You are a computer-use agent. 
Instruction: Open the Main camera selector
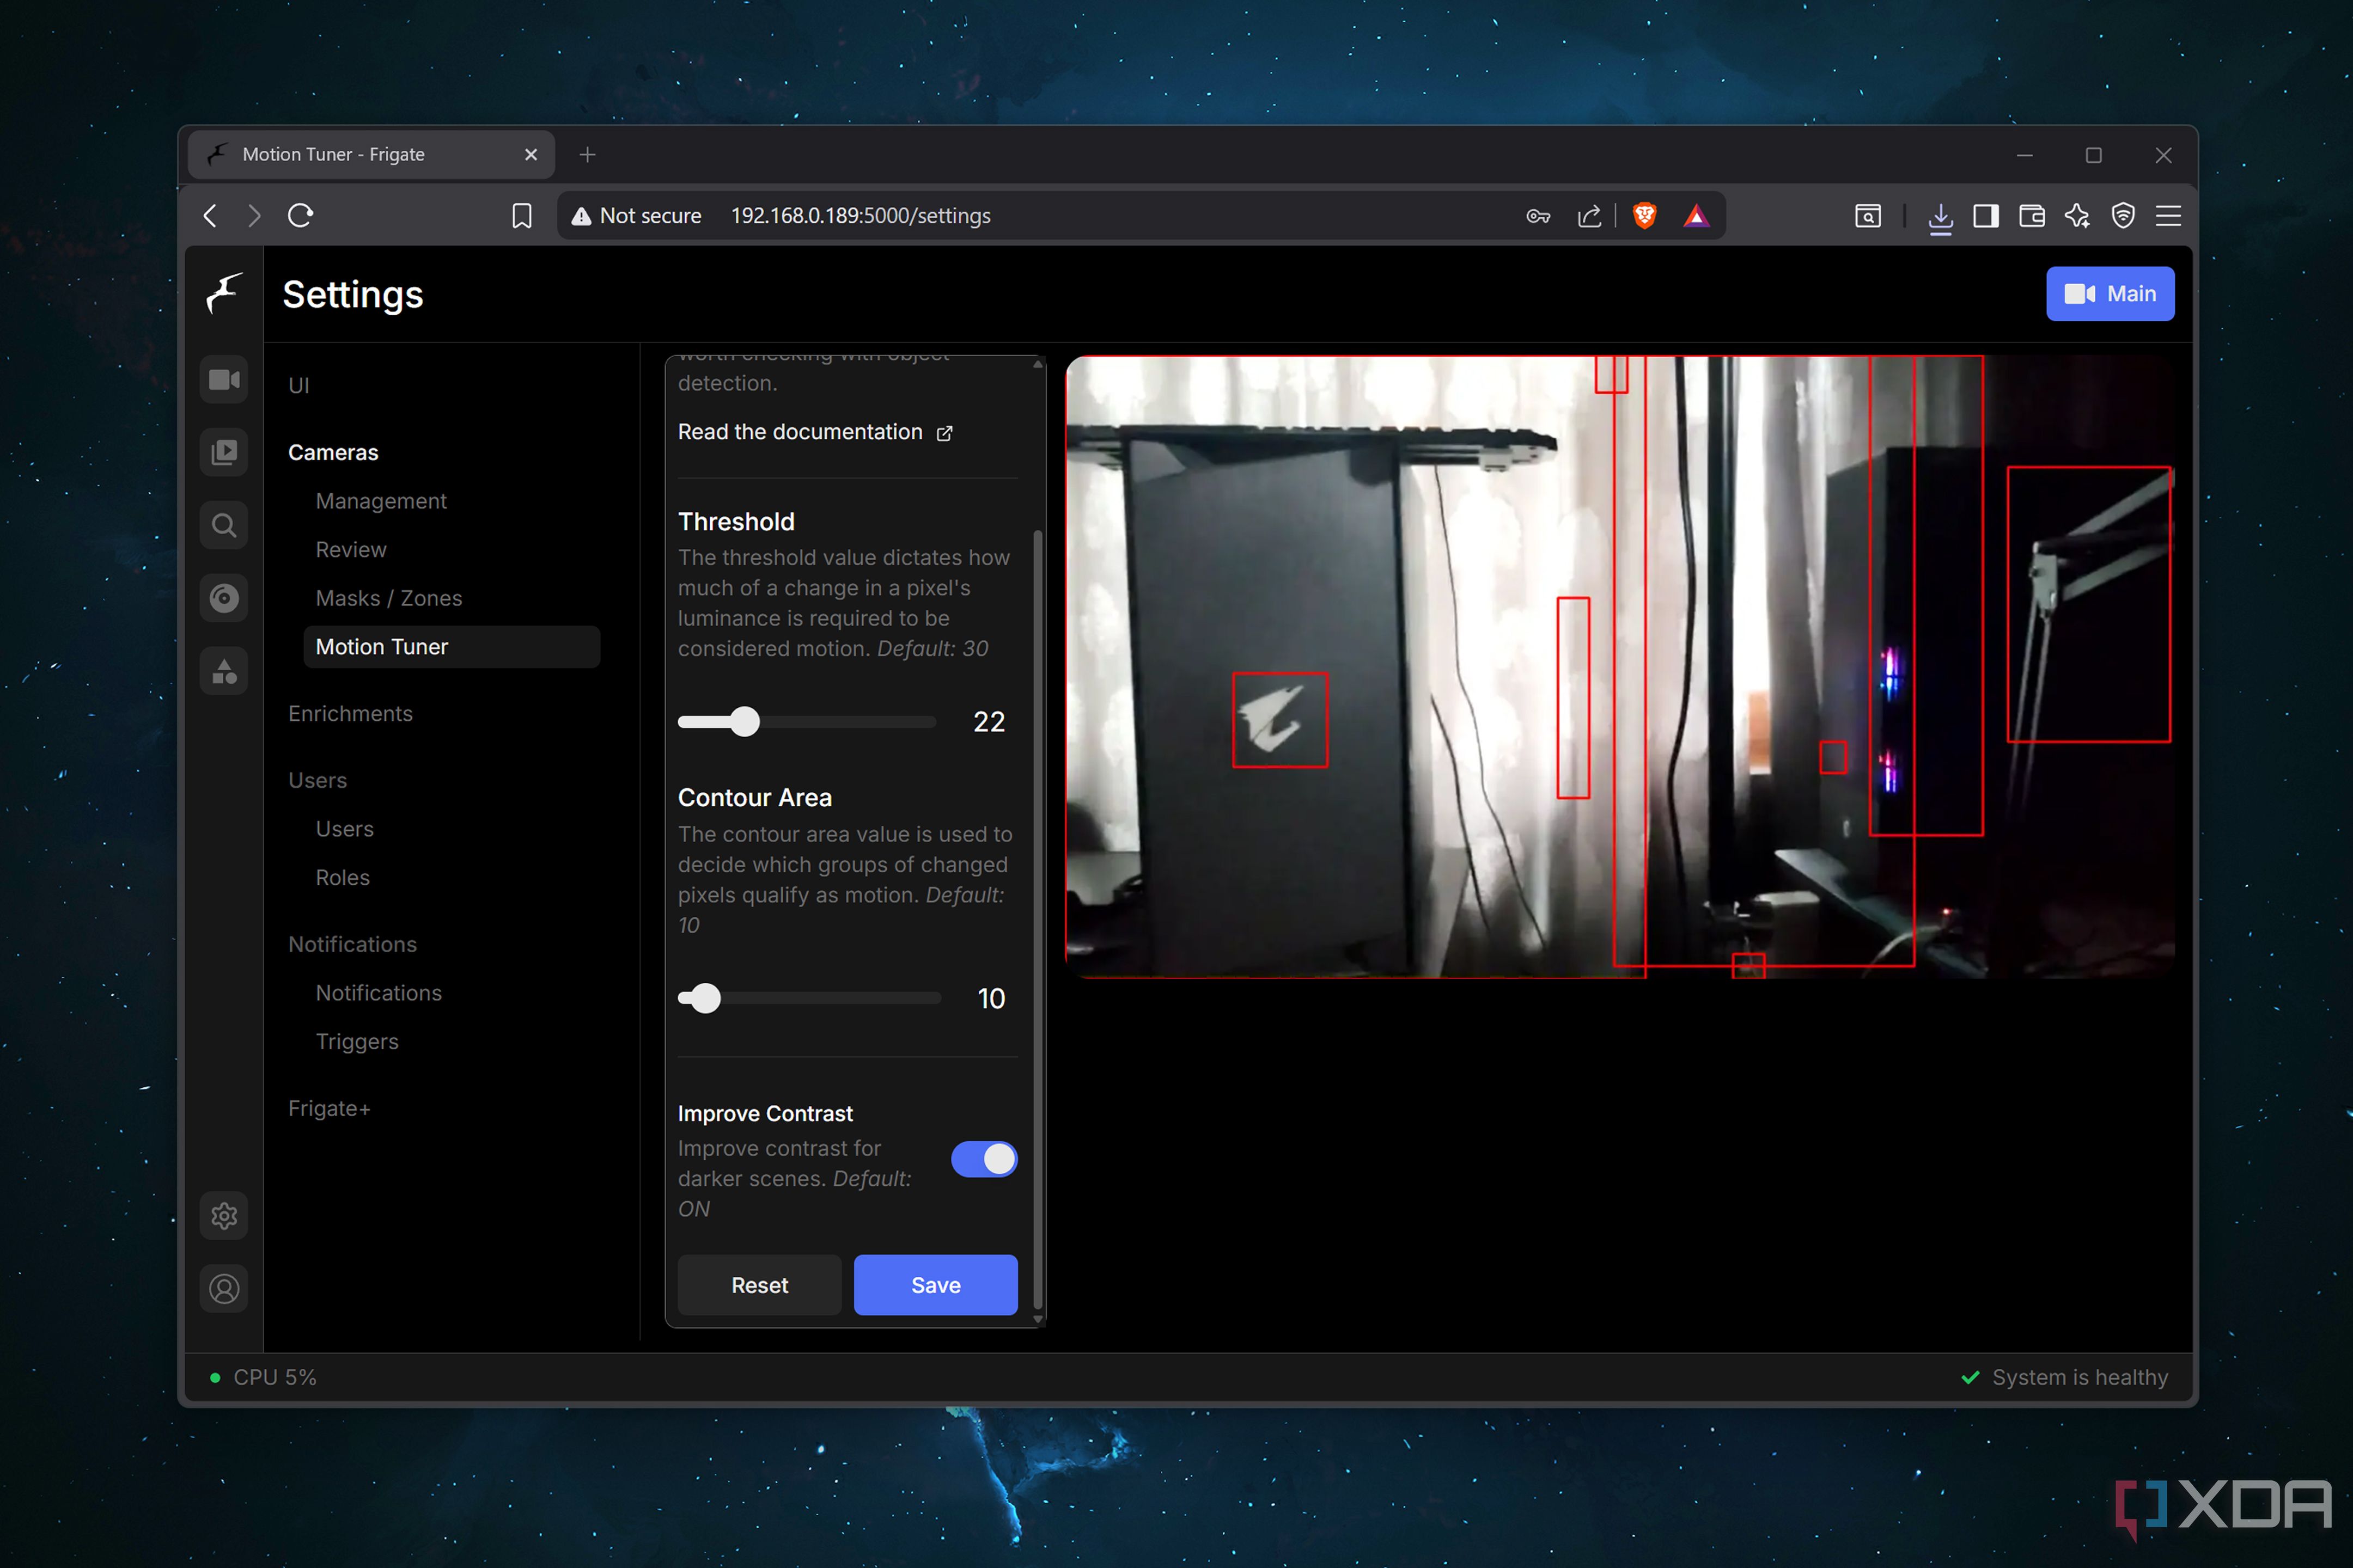tap(2110, 294)
